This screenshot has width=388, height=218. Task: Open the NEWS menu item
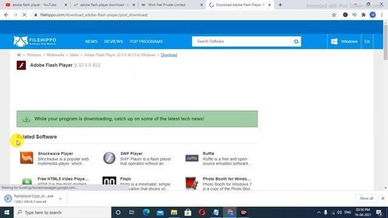pyautogui.click(x=92, y=42)
